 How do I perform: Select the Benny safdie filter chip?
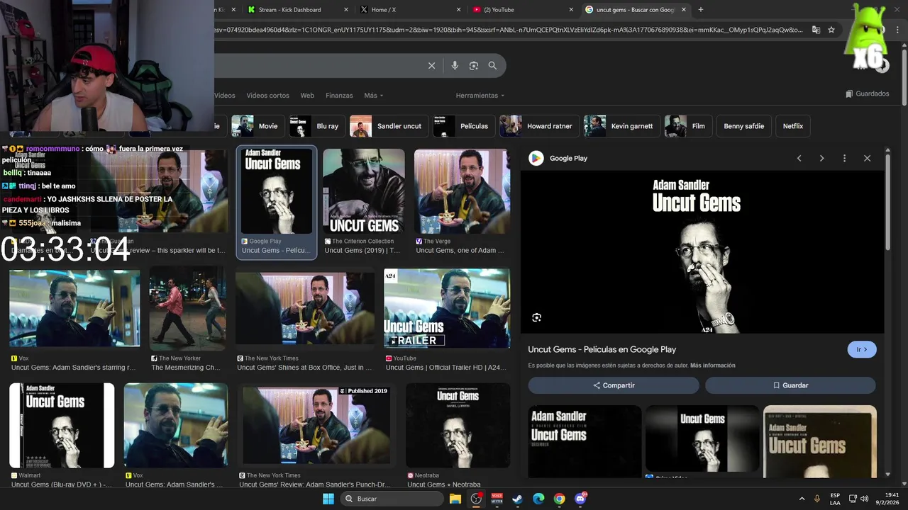click(743, 126)
